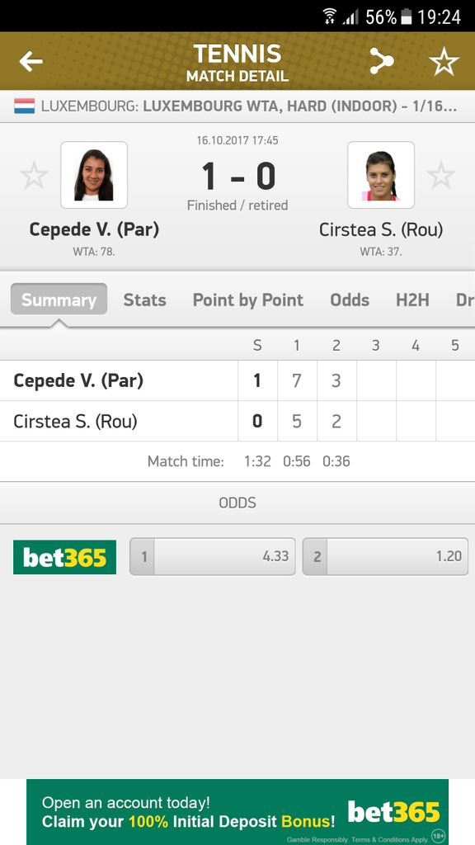Viewport: 475px width, 845px height.
Task: Toggle favorite star beside Cepede V.
Action: [34, 175]
